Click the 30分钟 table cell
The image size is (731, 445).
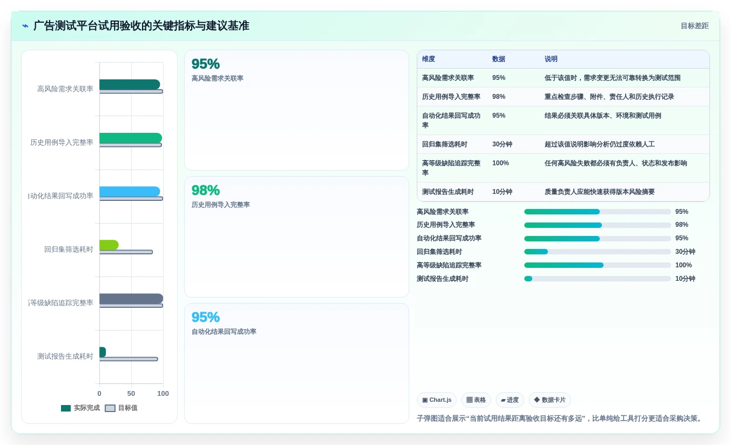point(502,144)
